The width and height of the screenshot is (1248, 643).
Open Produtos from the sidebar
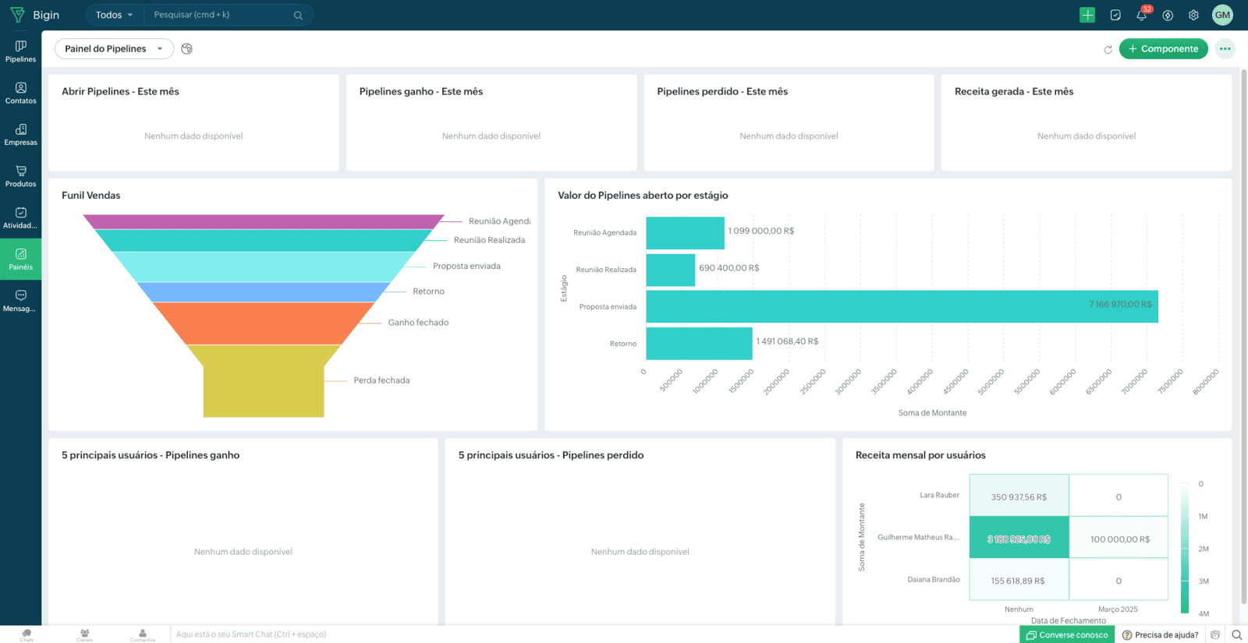click(x=20, y=175)
